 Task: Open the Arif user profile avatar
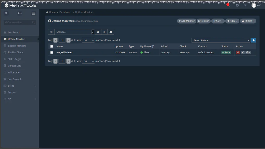pos(254,5)
